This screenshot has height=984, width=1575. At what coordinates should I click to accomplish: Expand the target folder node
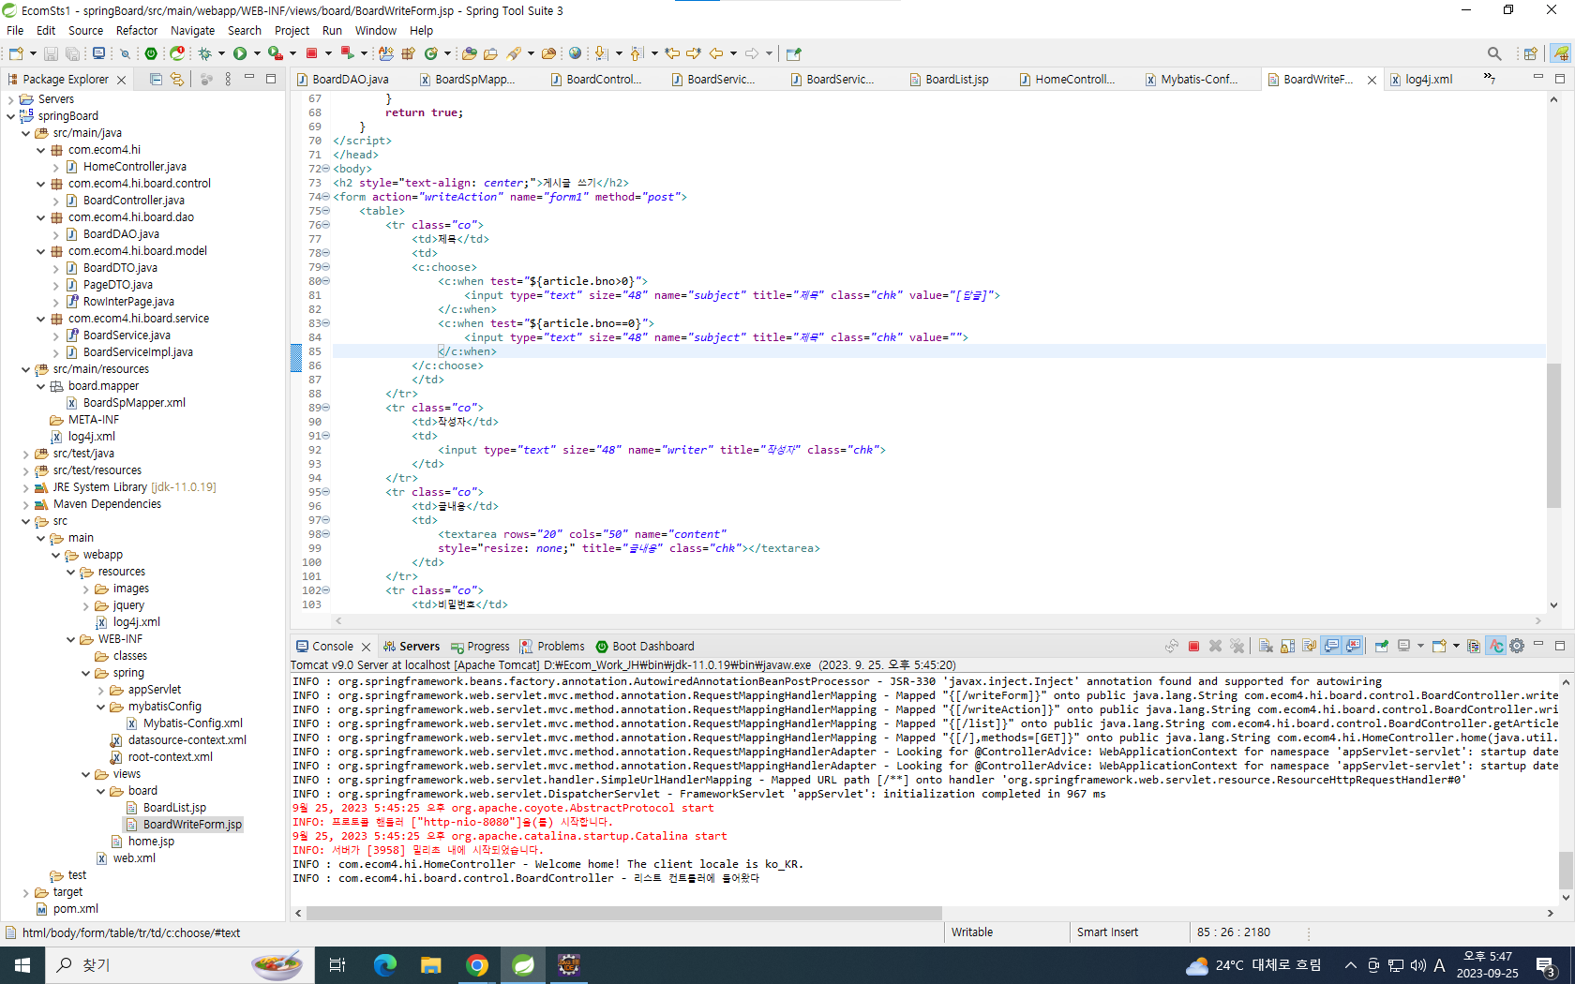(x=25, y=892)
